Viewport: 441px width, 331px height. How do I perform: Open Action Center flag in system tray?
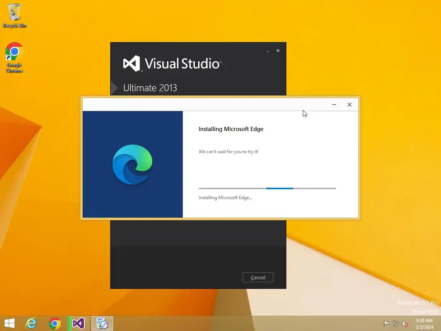pos(386,324)
